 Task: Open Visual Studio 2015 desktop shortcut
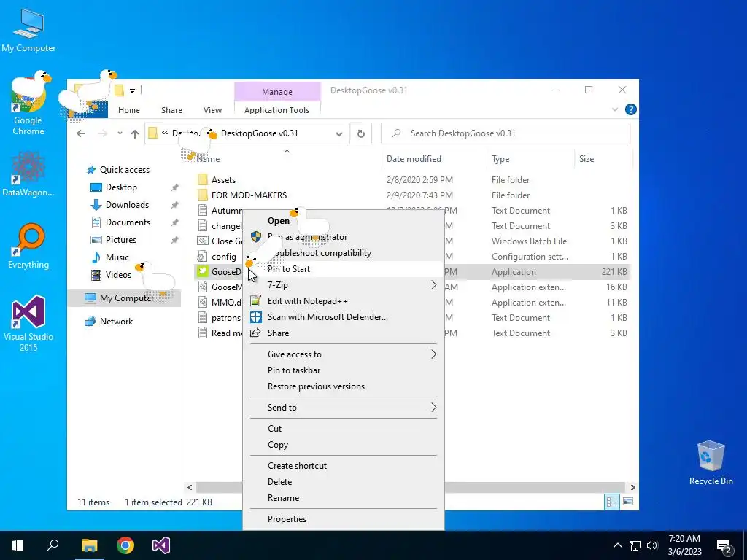[28, 324]
